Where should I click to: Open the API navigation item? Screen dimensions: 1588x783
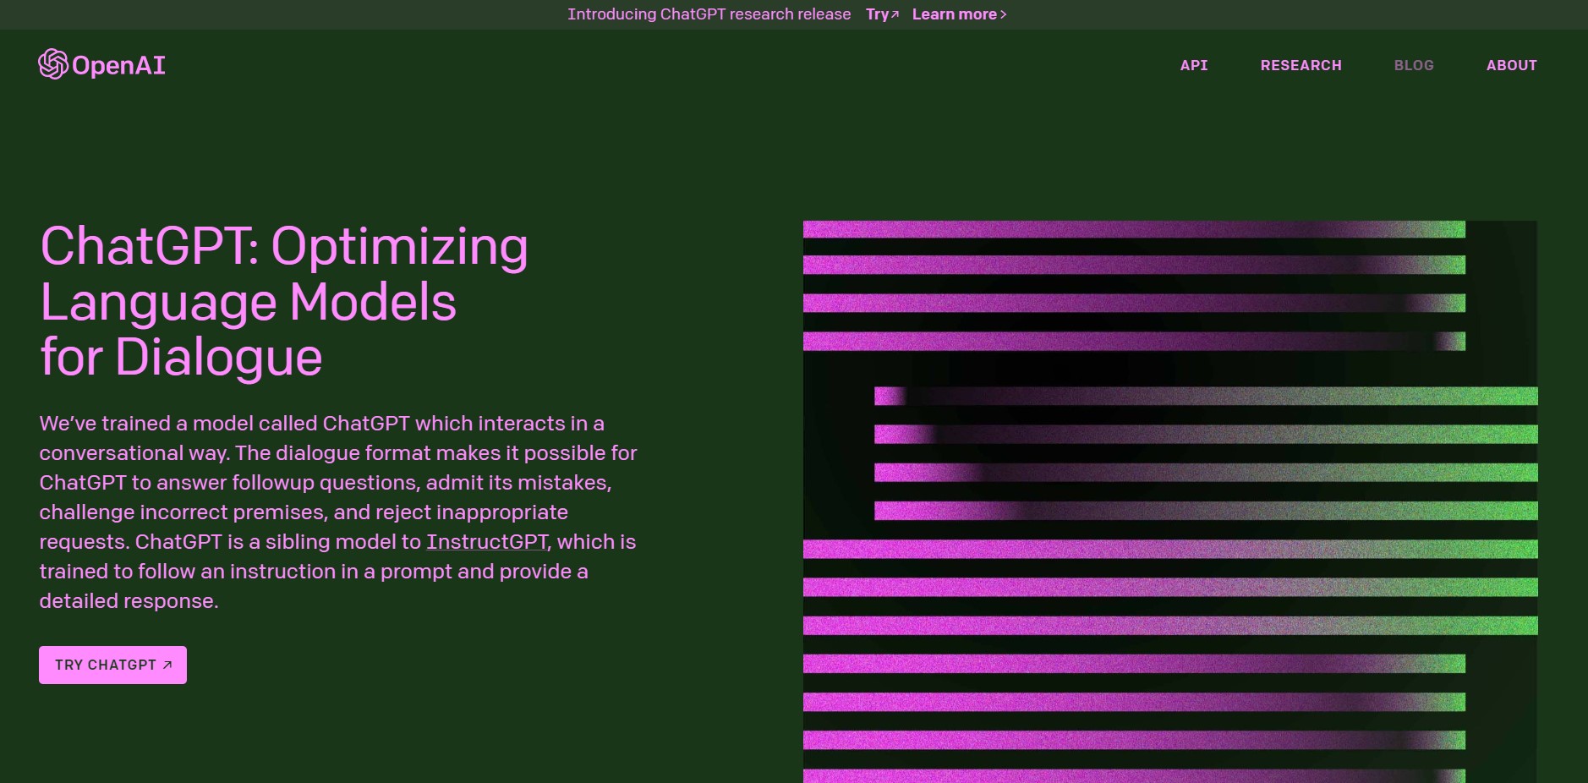[1193, 65]
